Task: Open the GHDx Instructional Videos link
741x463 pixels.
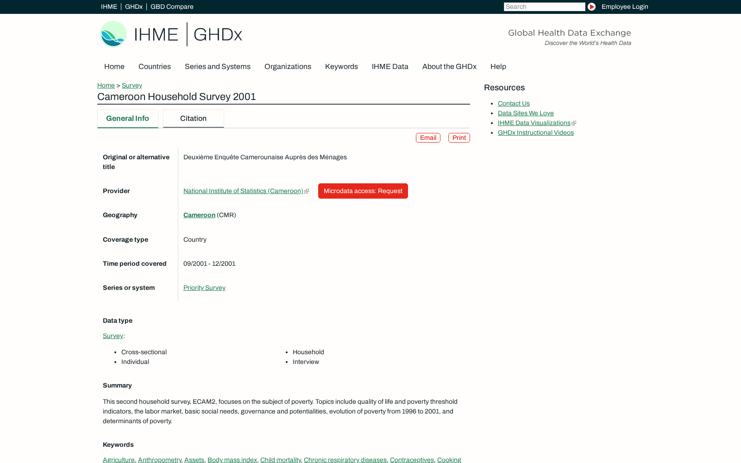Action: (x=536, y=132)
